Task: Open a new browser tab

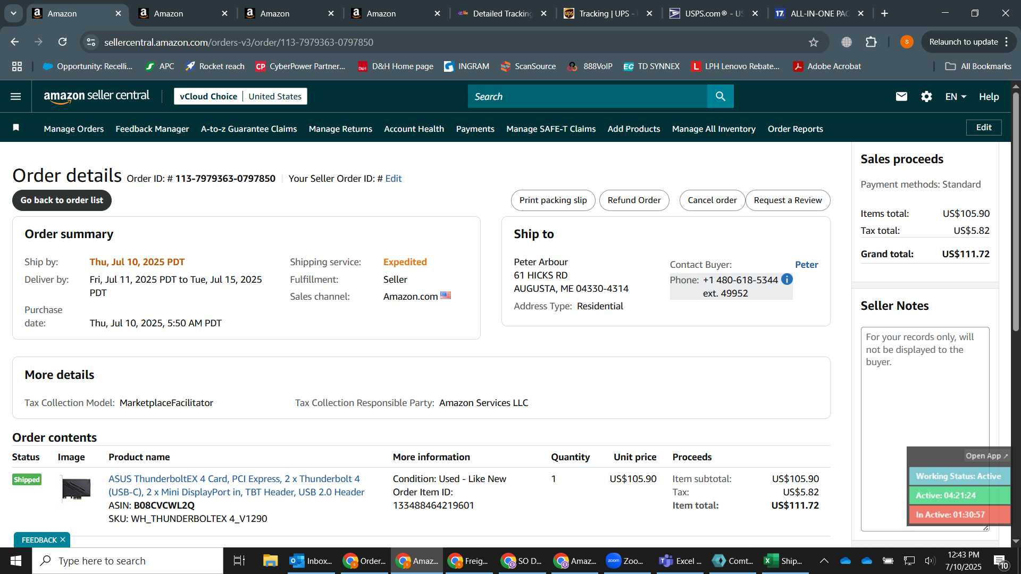Action: 885,13
